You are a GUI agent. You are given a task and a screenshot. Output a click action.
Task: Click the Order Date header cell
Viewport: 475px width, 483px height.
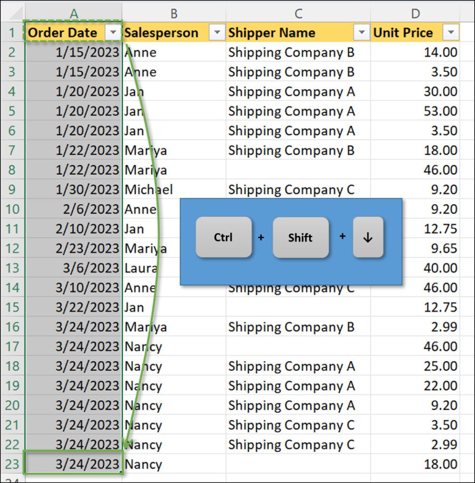(x=66, y=33)
